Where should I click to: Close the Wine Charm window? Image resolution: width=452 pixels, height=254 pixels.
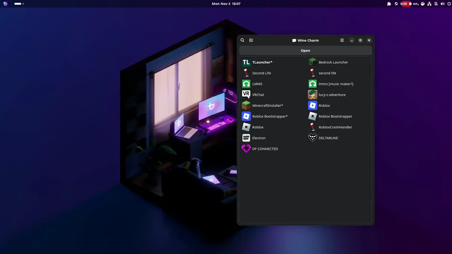369,40
